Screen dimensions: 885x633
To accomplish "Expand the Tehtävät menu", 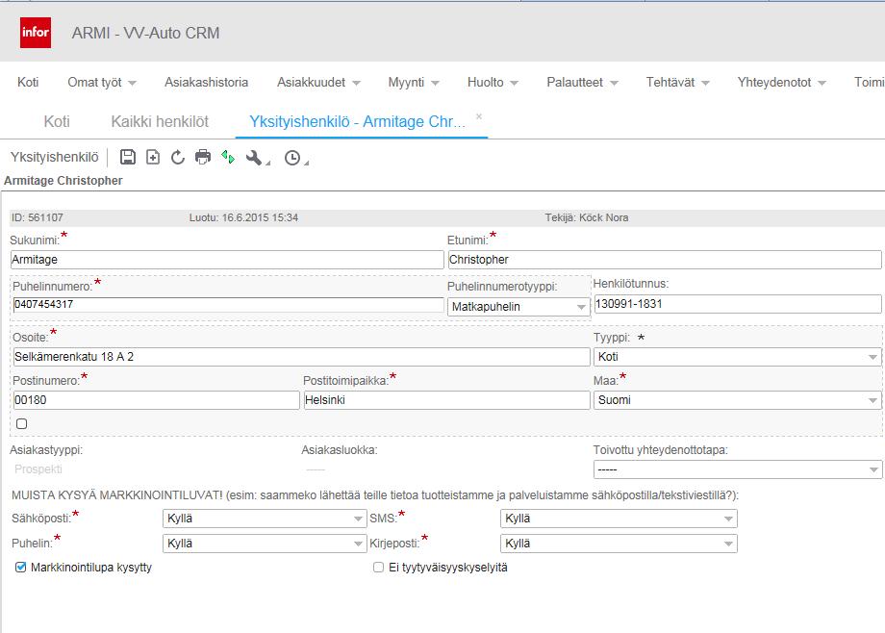I will pos(677,83).
